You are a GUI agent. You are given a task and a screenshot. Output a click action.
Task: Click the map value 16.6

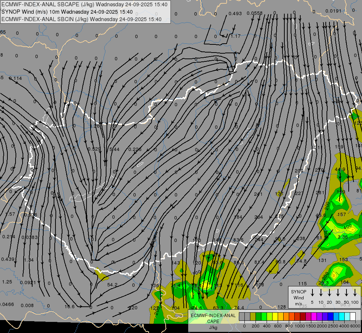pos(70,306)
